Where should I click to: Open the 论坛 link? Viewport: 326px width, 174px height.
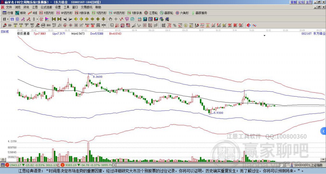301,2
